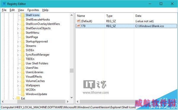Click the Registry Editor app icon in title bar
Image resolution: width=178 pixels, height=110 pixels.
point(4,4)
